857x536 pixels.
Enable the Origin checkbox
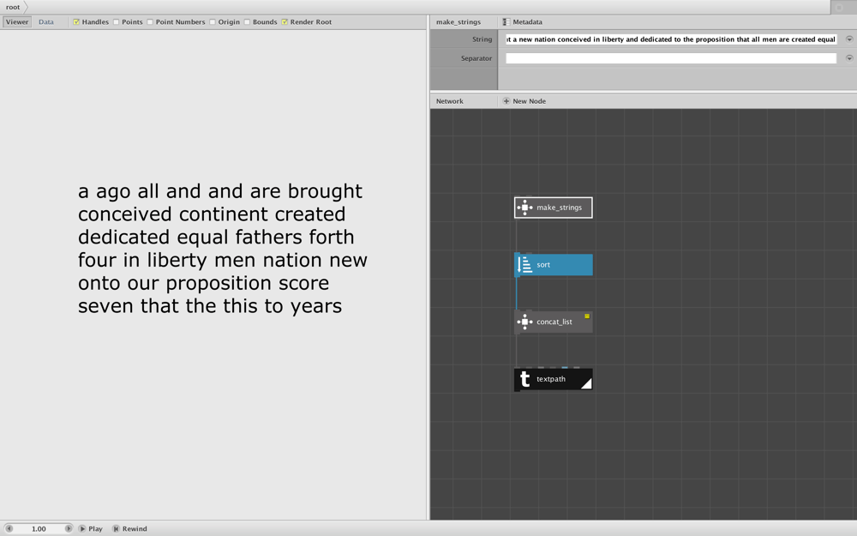coord(212,22)
